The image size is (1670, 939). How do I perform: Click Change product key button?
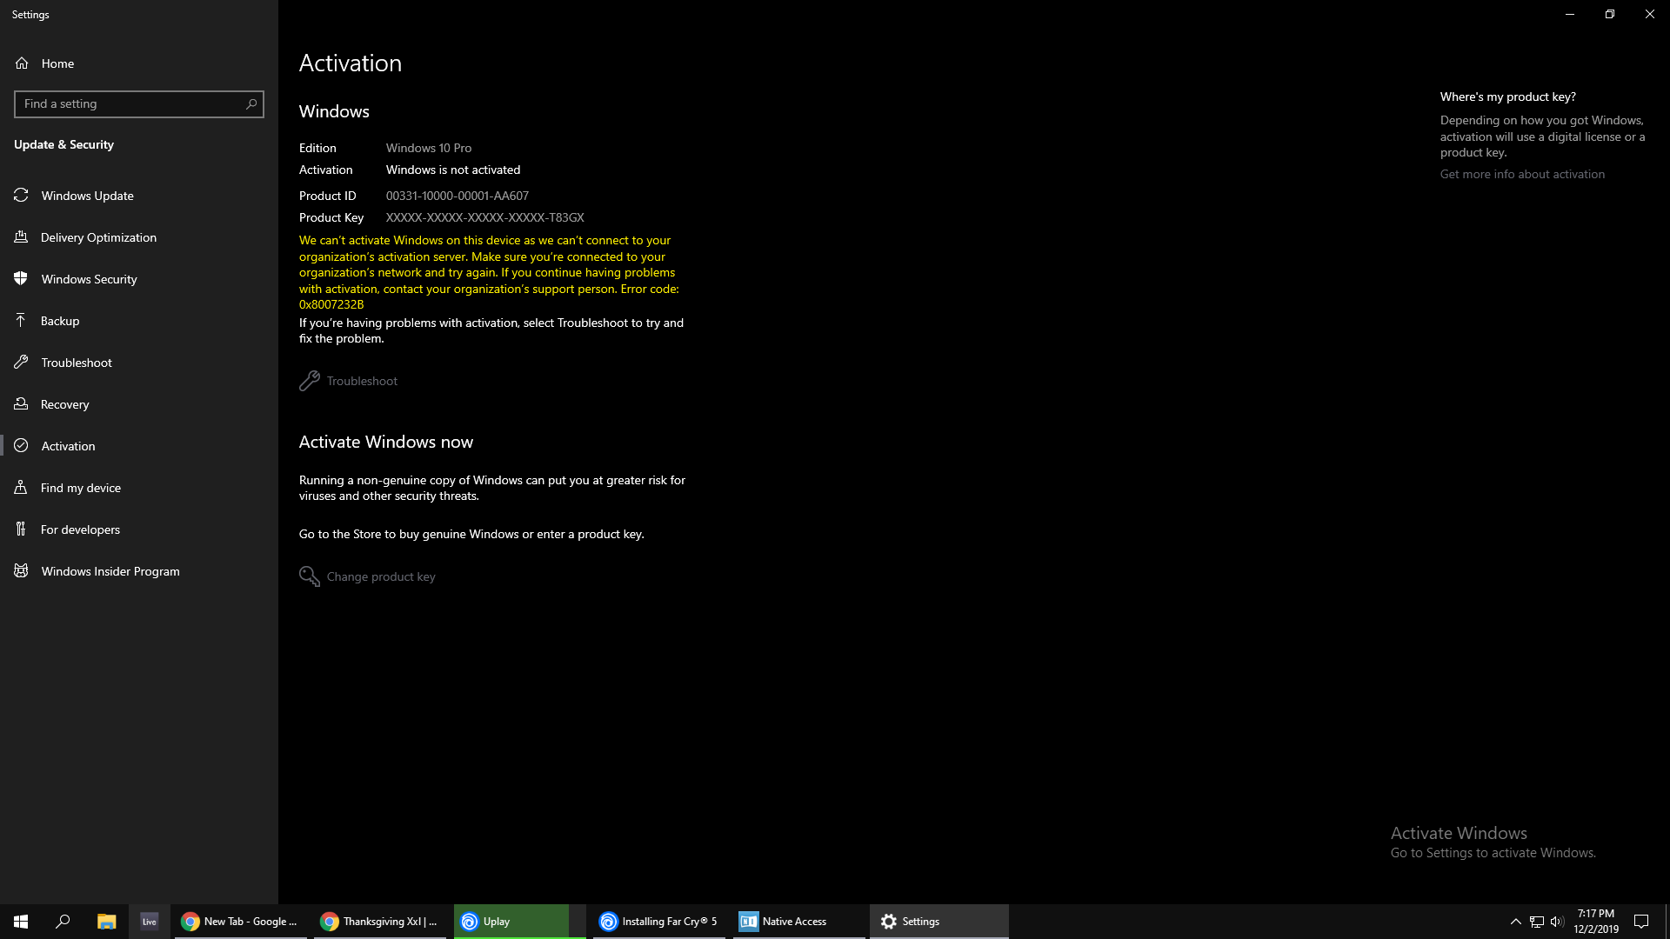[x=379, y=576]
